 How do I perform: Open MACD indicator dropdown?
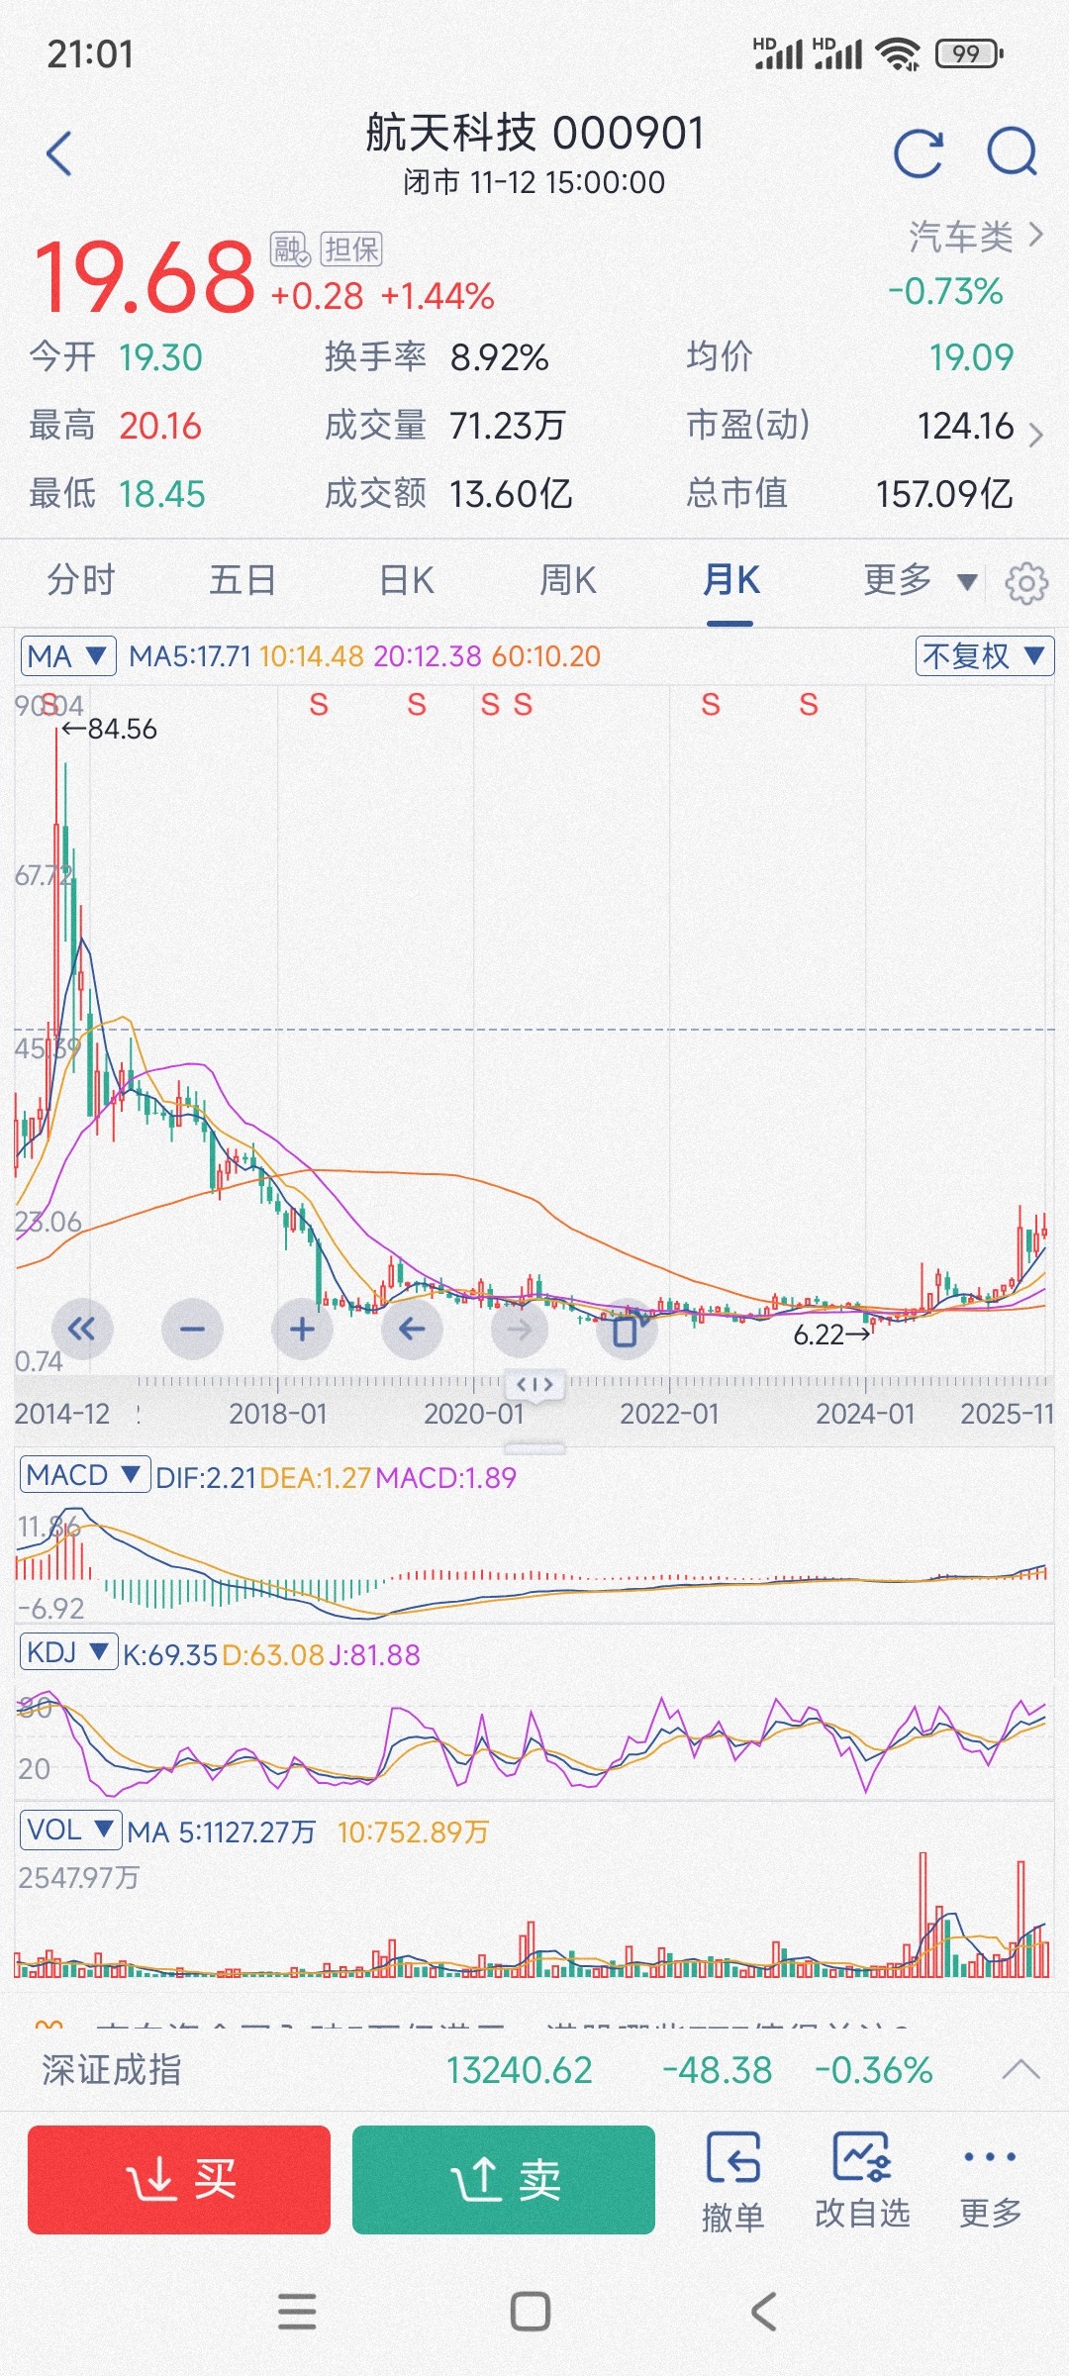(84, 1475)
